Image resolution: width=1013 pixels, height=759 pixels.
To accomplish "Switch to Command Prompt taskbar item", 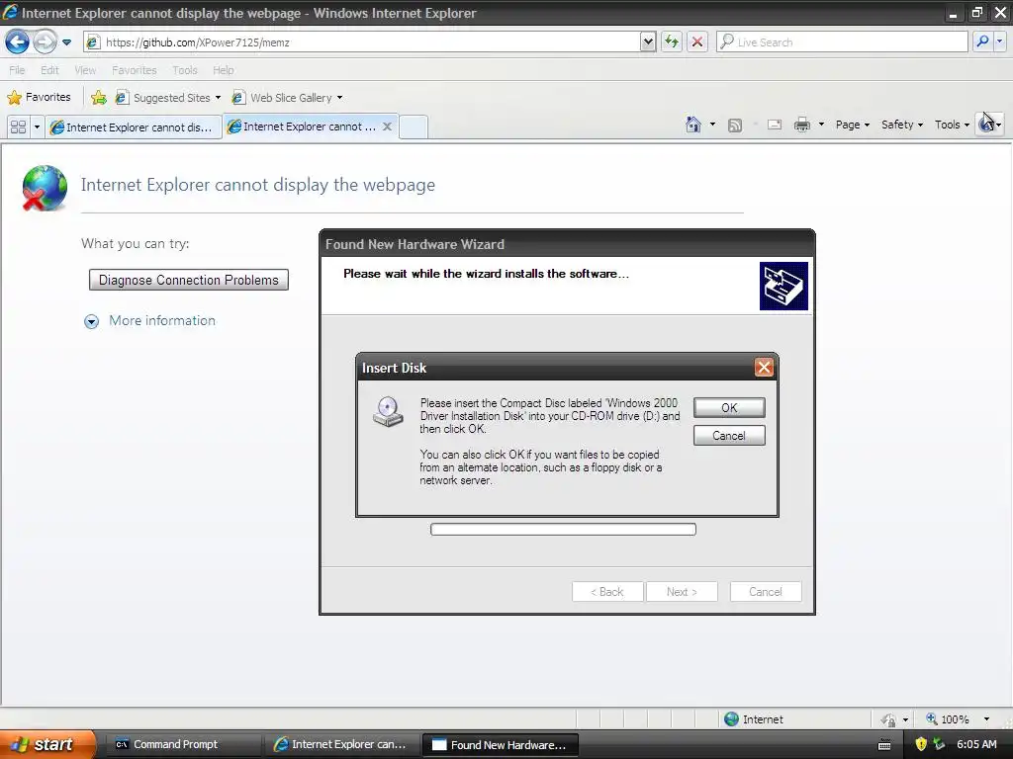I will [181, 745].
